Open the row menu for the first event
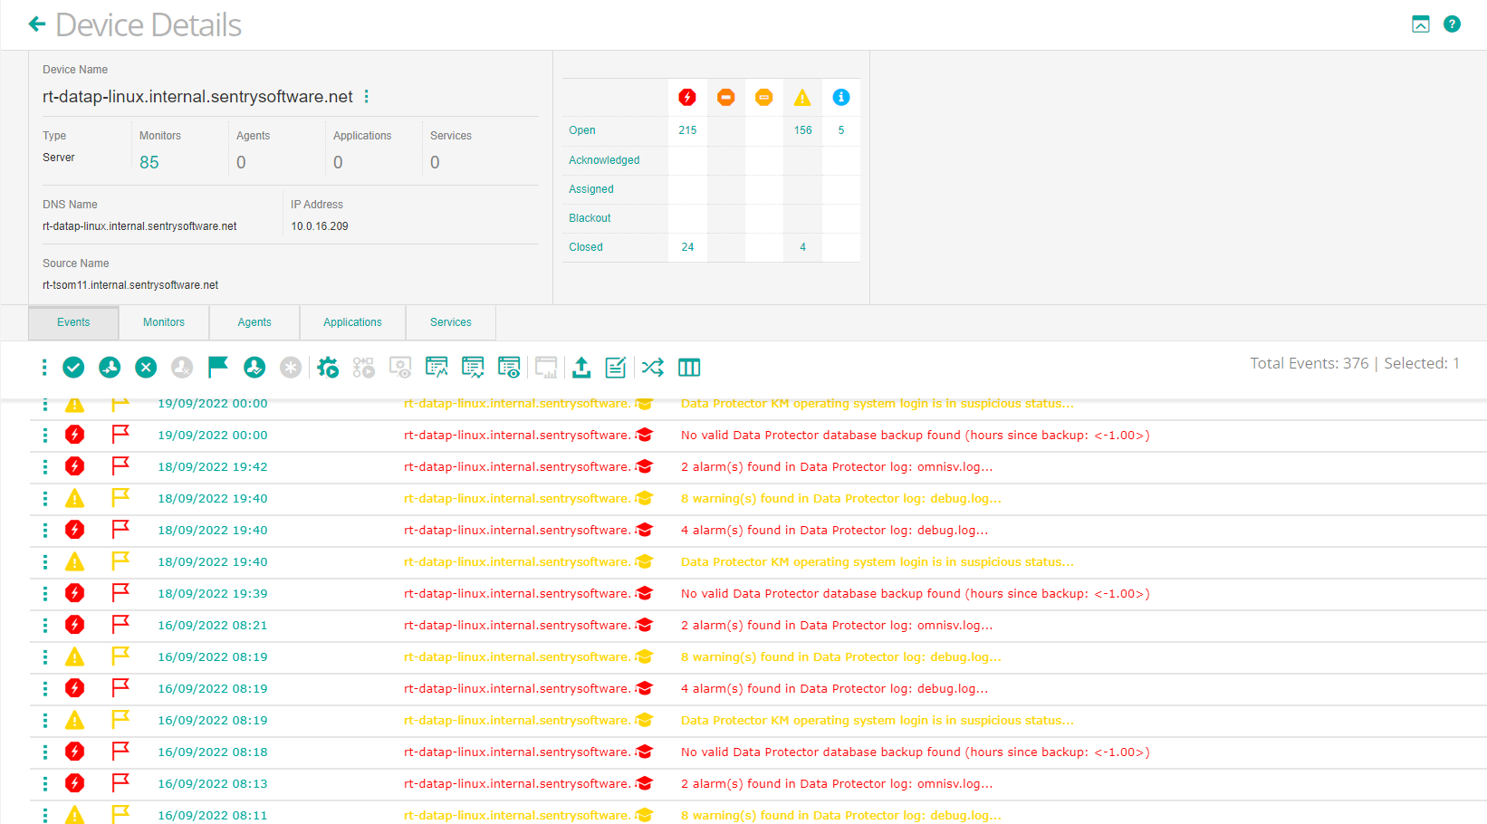The width and height of the screenshot is (1487, 824). point(43,403)
